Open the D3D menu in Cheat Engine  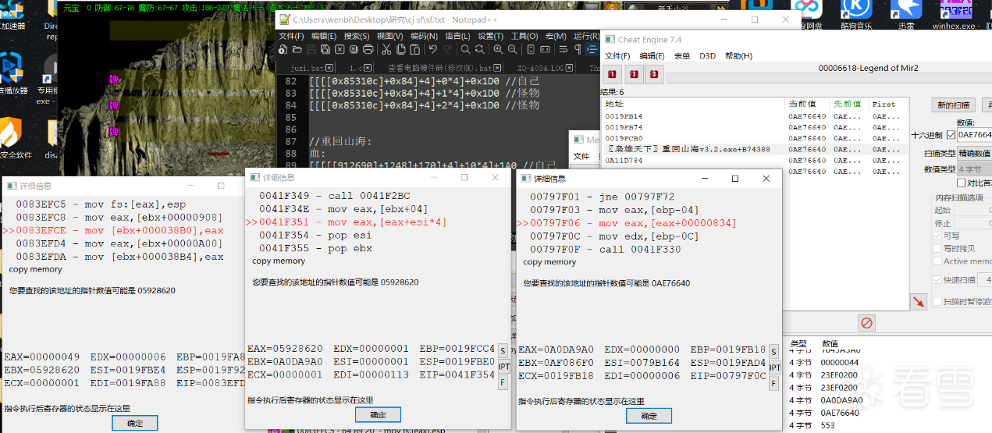[x=707, y=56]
